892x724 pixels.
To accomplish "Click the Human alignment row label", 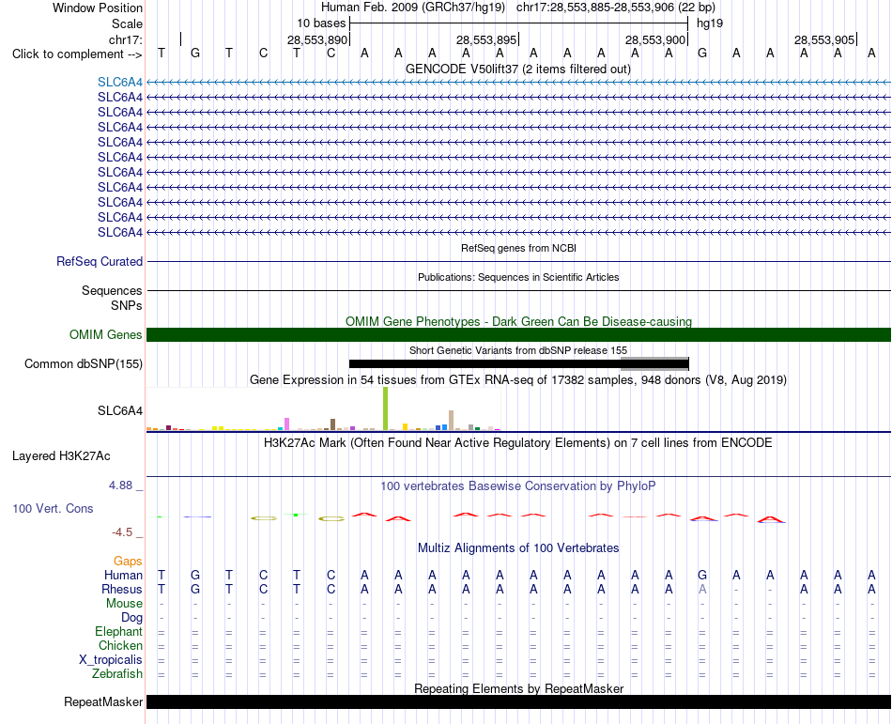I will point(123,575).
